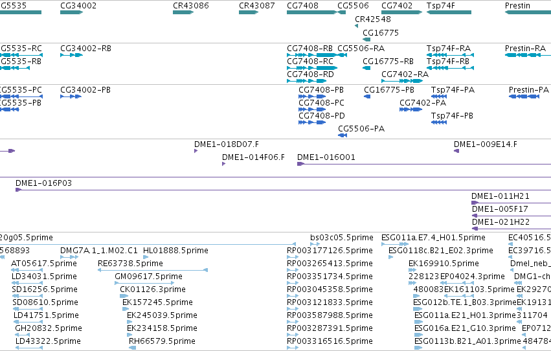Click the CG16775 gene label
The height and width of the screenshot is (351, 551).
(381, 33)
